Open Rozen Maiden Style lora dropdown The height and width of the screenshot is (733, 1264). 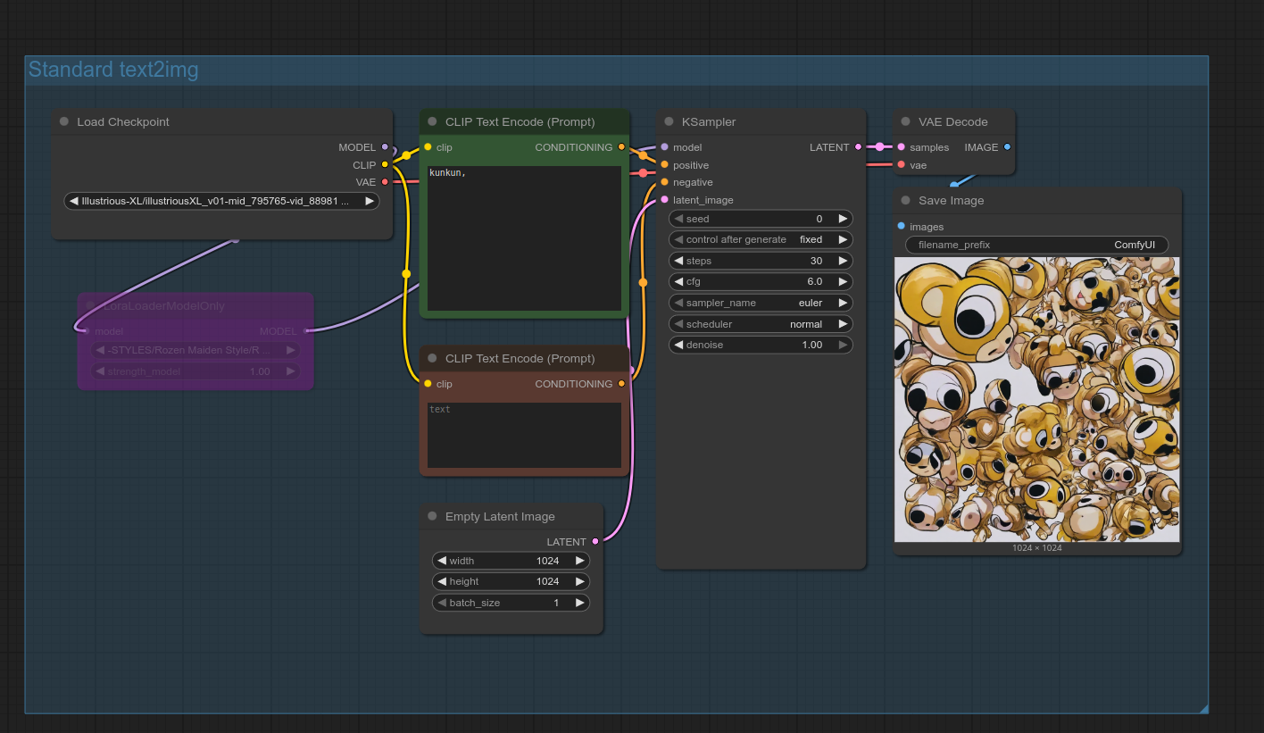(x=195, y=350)
